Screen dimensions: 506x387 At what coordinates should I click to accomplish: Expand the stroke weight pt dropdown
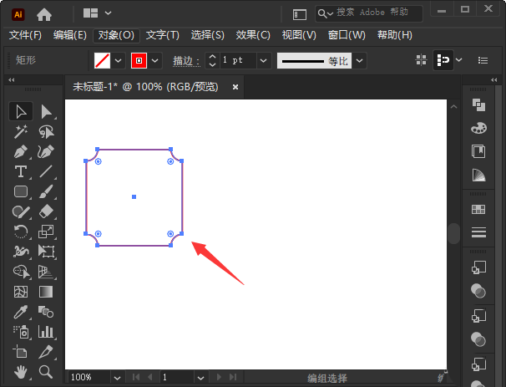click(x=263, y=61)
